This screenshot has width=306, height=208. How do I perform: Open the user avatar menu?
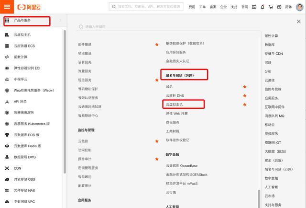299,7
